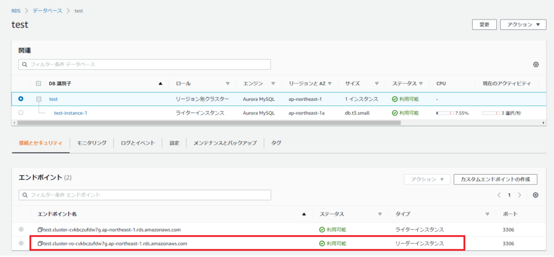Go to RDS breadcrumb link
554x257 pixels.
point(16,10)
